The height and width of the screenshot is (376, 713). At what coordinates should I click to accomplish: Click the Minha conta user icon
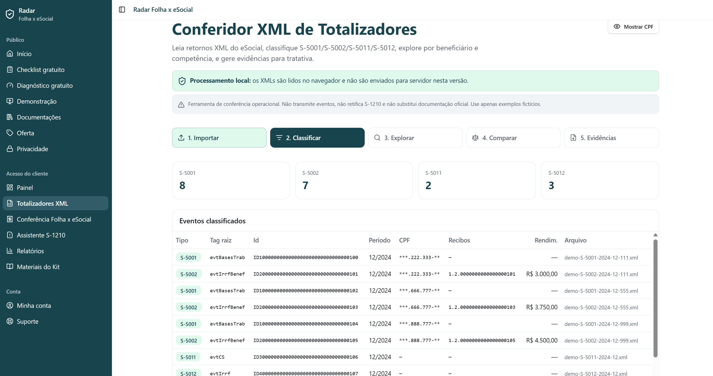(10, 306)
